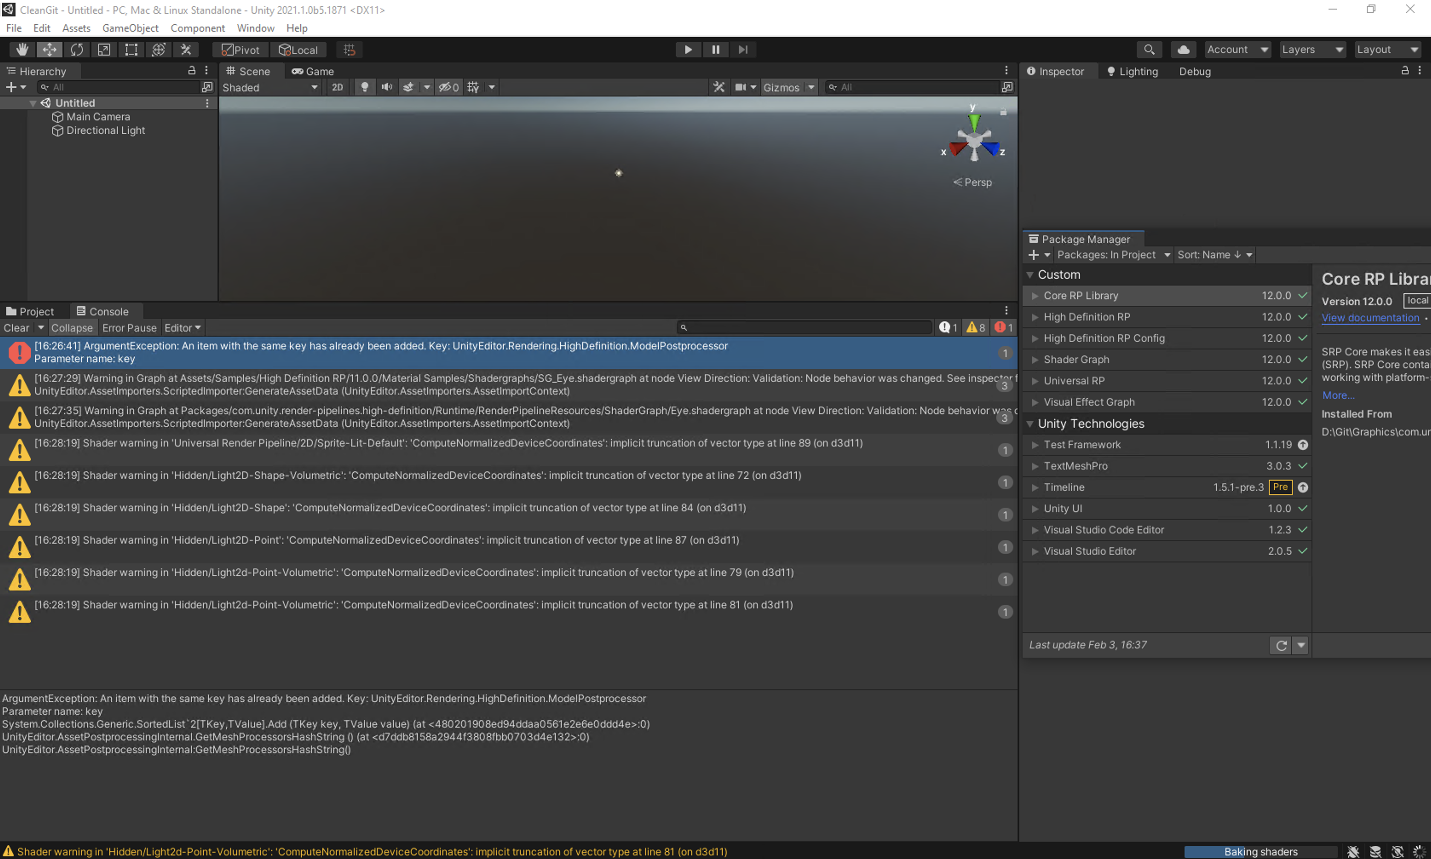1431x859 pixels.
Task: Select the Rotate tool
Action: 76,50
